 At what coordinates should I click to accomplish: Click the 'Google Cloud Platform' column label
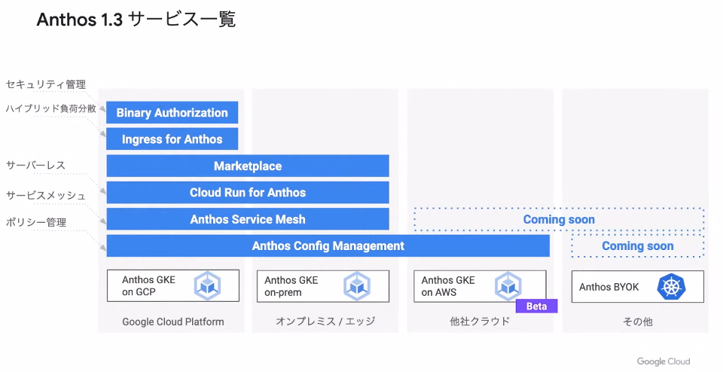[173, 322]
